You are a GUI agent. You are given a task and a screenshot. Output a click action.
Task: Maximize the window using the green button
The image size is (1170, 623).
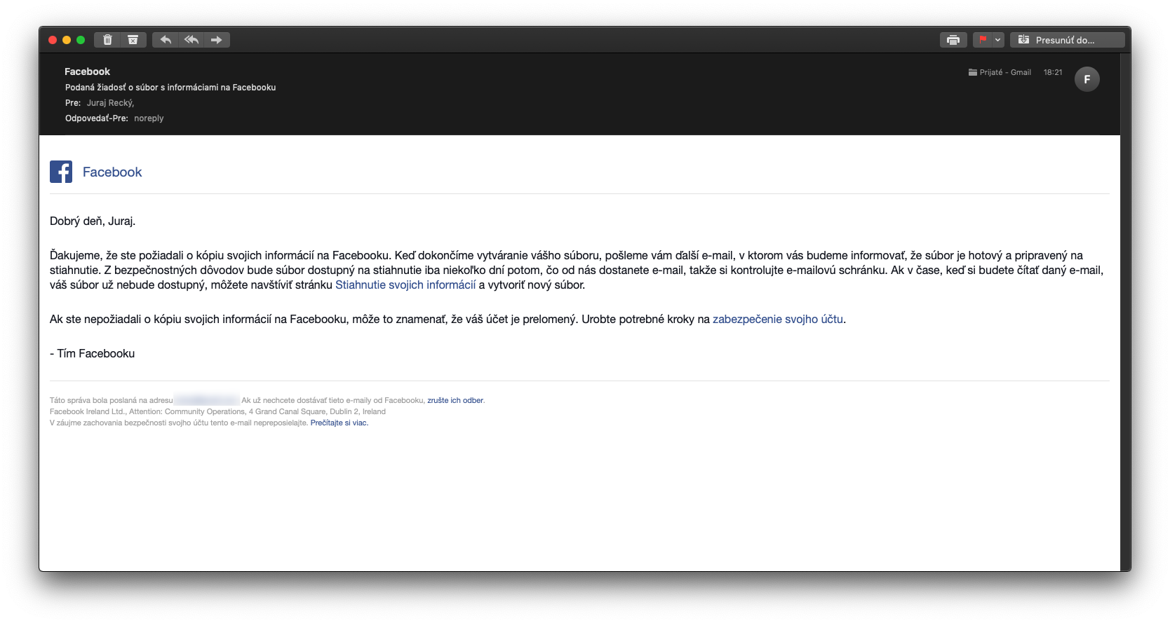pyautogui.click(x=81, y=40)
